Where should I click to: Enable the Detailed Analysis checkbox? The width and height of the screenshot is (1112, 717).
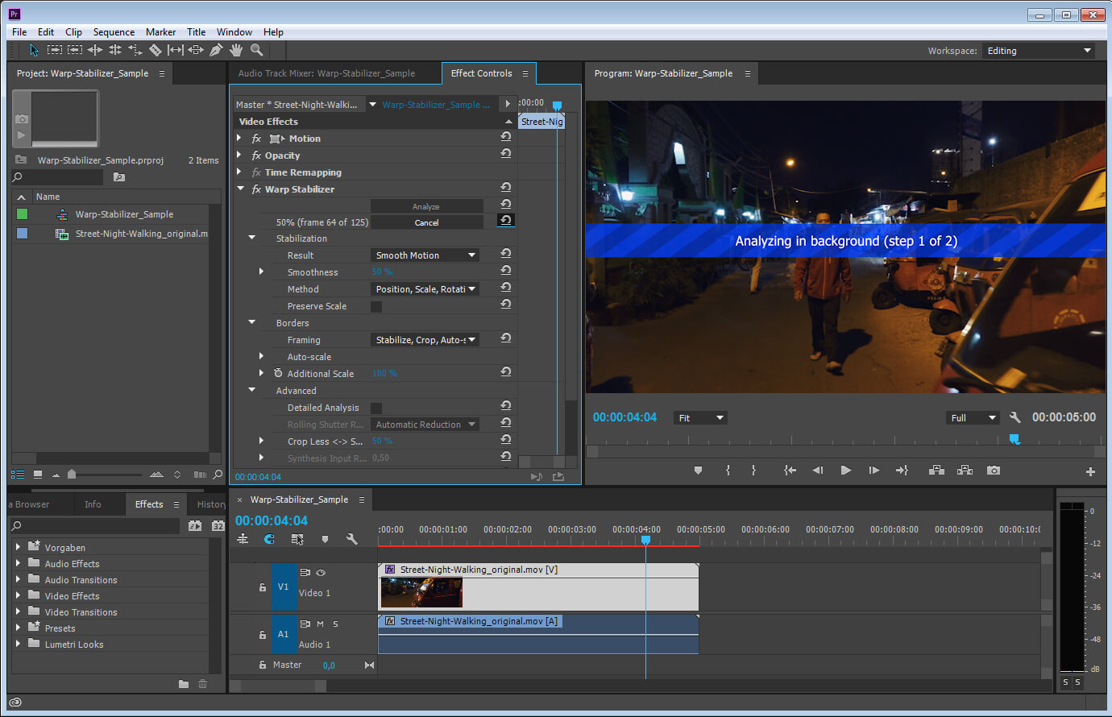(x=376, y=408)
